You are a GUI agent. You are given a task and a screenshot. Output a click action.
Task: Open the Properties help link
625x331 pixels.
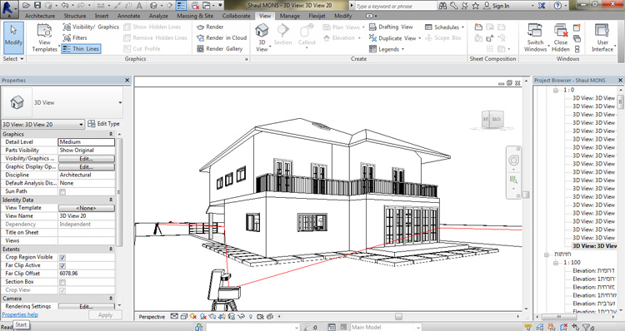coord(20,314)
